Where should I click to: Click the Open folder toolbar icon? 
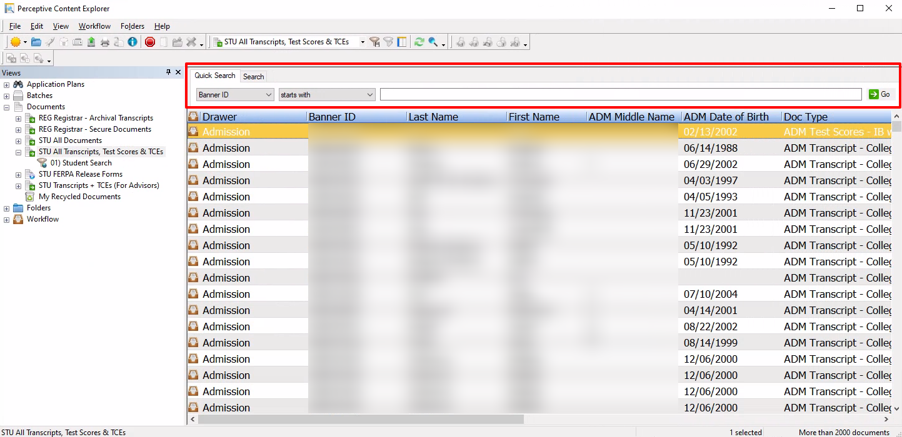click(x=36, y=42)
